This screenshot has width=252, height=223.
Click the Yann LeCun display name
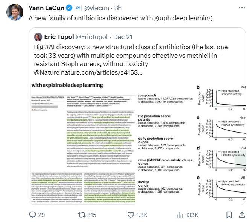coord(46,8)
